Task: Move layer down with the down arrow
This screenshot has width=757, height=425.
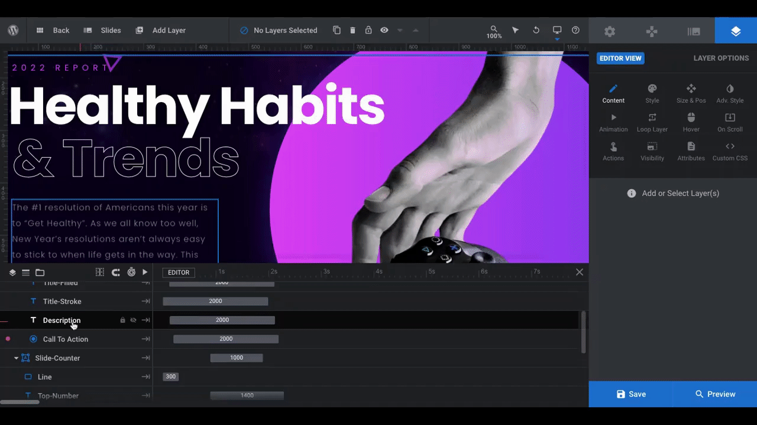Action: pyautogui.click(x=400, y=30)
